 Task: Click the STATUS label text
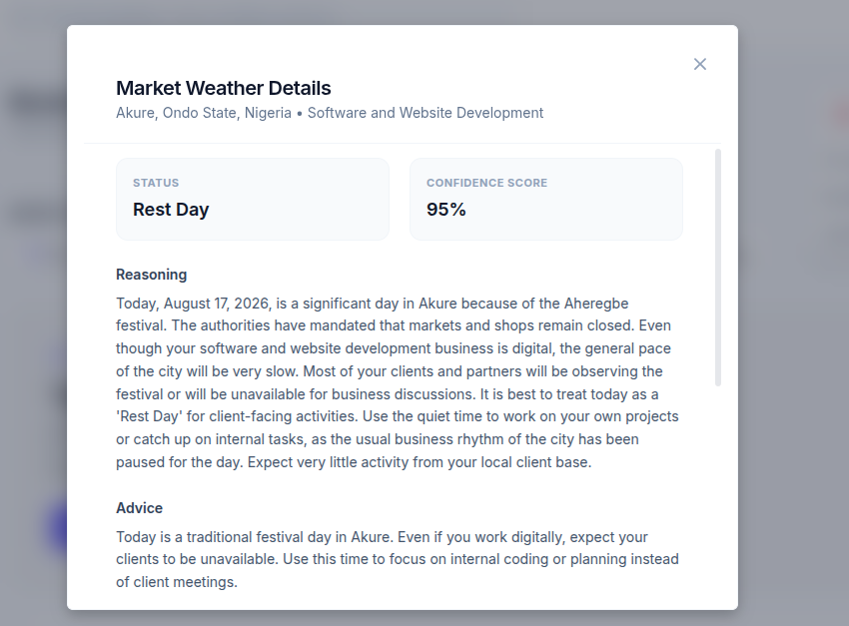156,183
